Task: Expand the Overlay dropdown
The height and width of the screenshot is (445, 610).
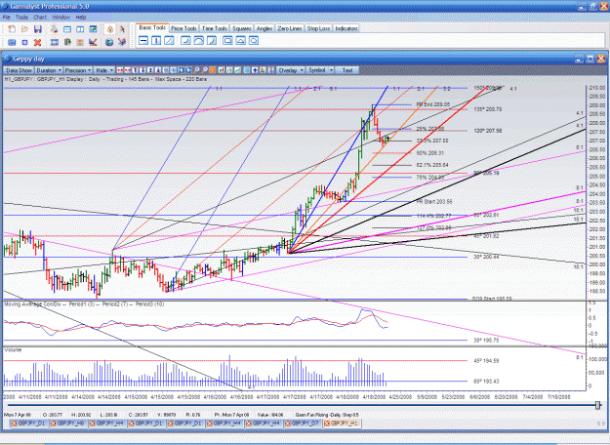Action: [291, 70]
